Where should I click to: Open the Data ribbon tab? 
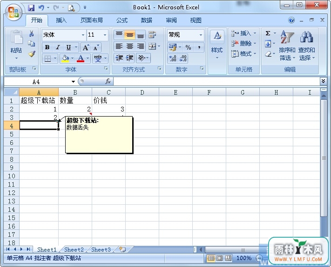tap(147, 20)
